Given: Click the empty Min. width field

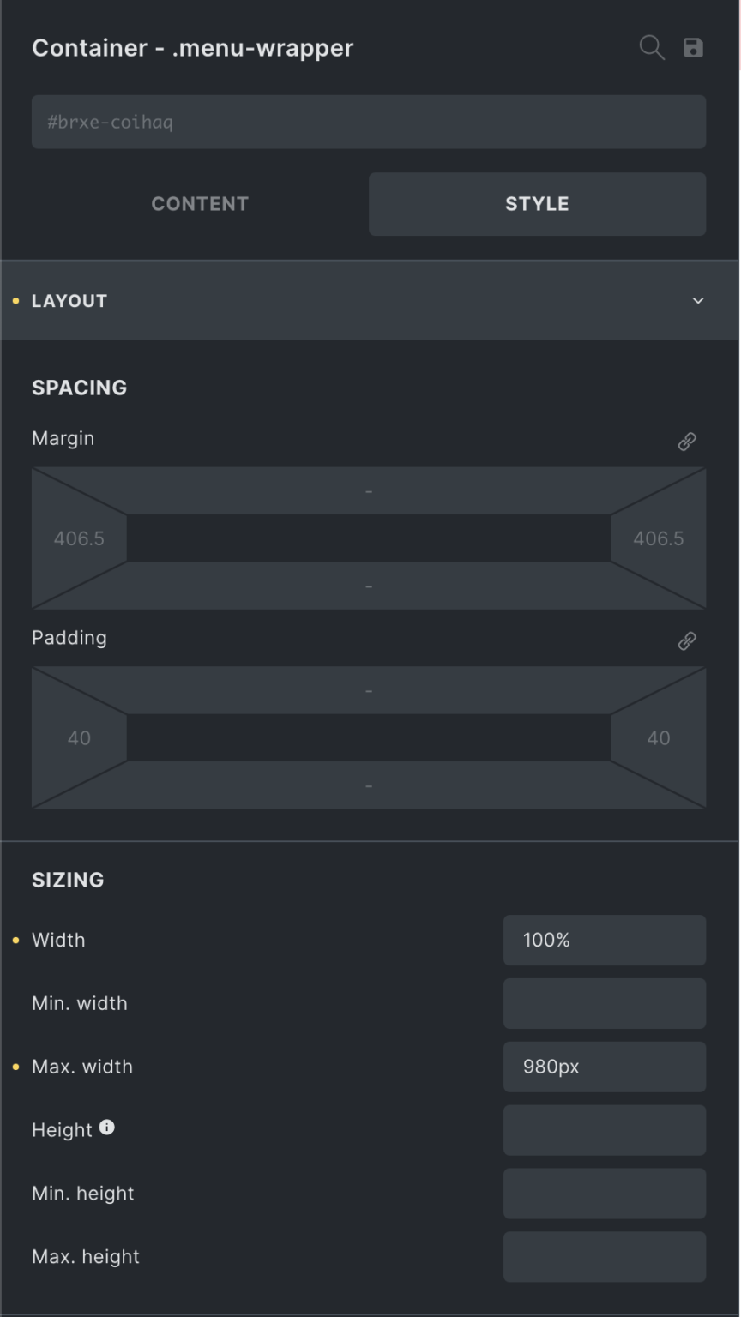Looking at the screenshot, I should point(604,1003).
